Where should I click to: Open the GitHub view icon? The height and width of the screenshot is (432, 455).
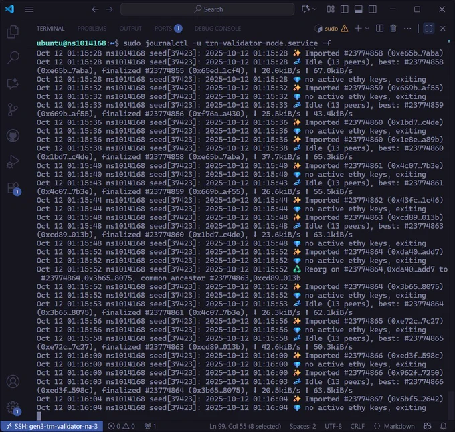click(13, 136)
